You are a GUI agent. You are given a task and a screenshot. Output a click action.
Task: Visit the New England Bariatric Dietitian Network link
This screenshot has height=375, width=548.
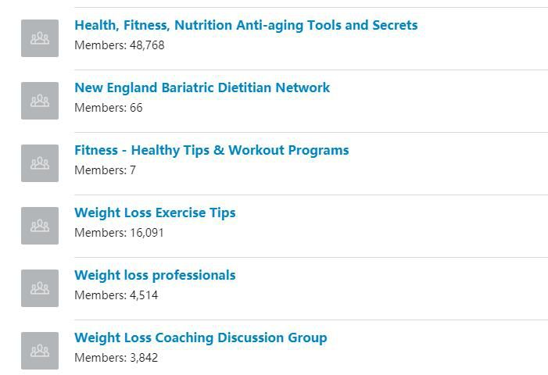(x=202, y=87)
